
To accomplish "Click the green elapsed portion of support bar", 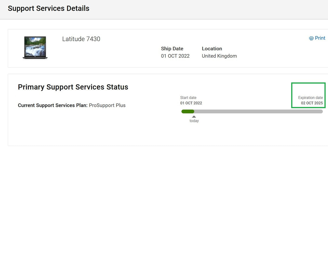I will click(x=188, y=111).
